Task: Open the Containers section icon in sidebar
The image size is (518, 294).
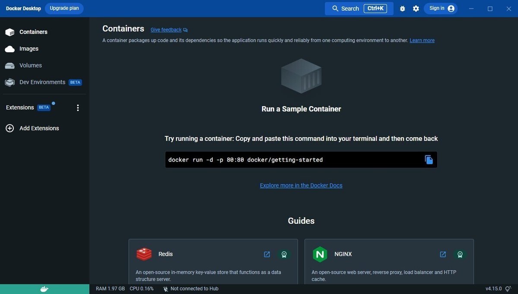Action: coord(9,32)
